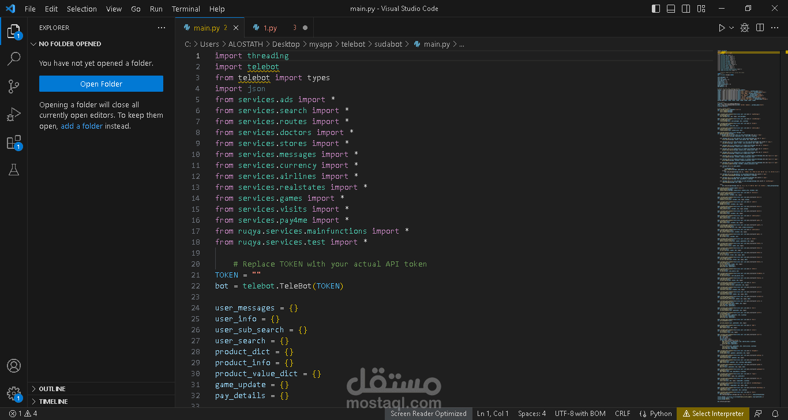Expand the TIMELINE section
This screenshot has width=788, height=420.
coord(101,402)
